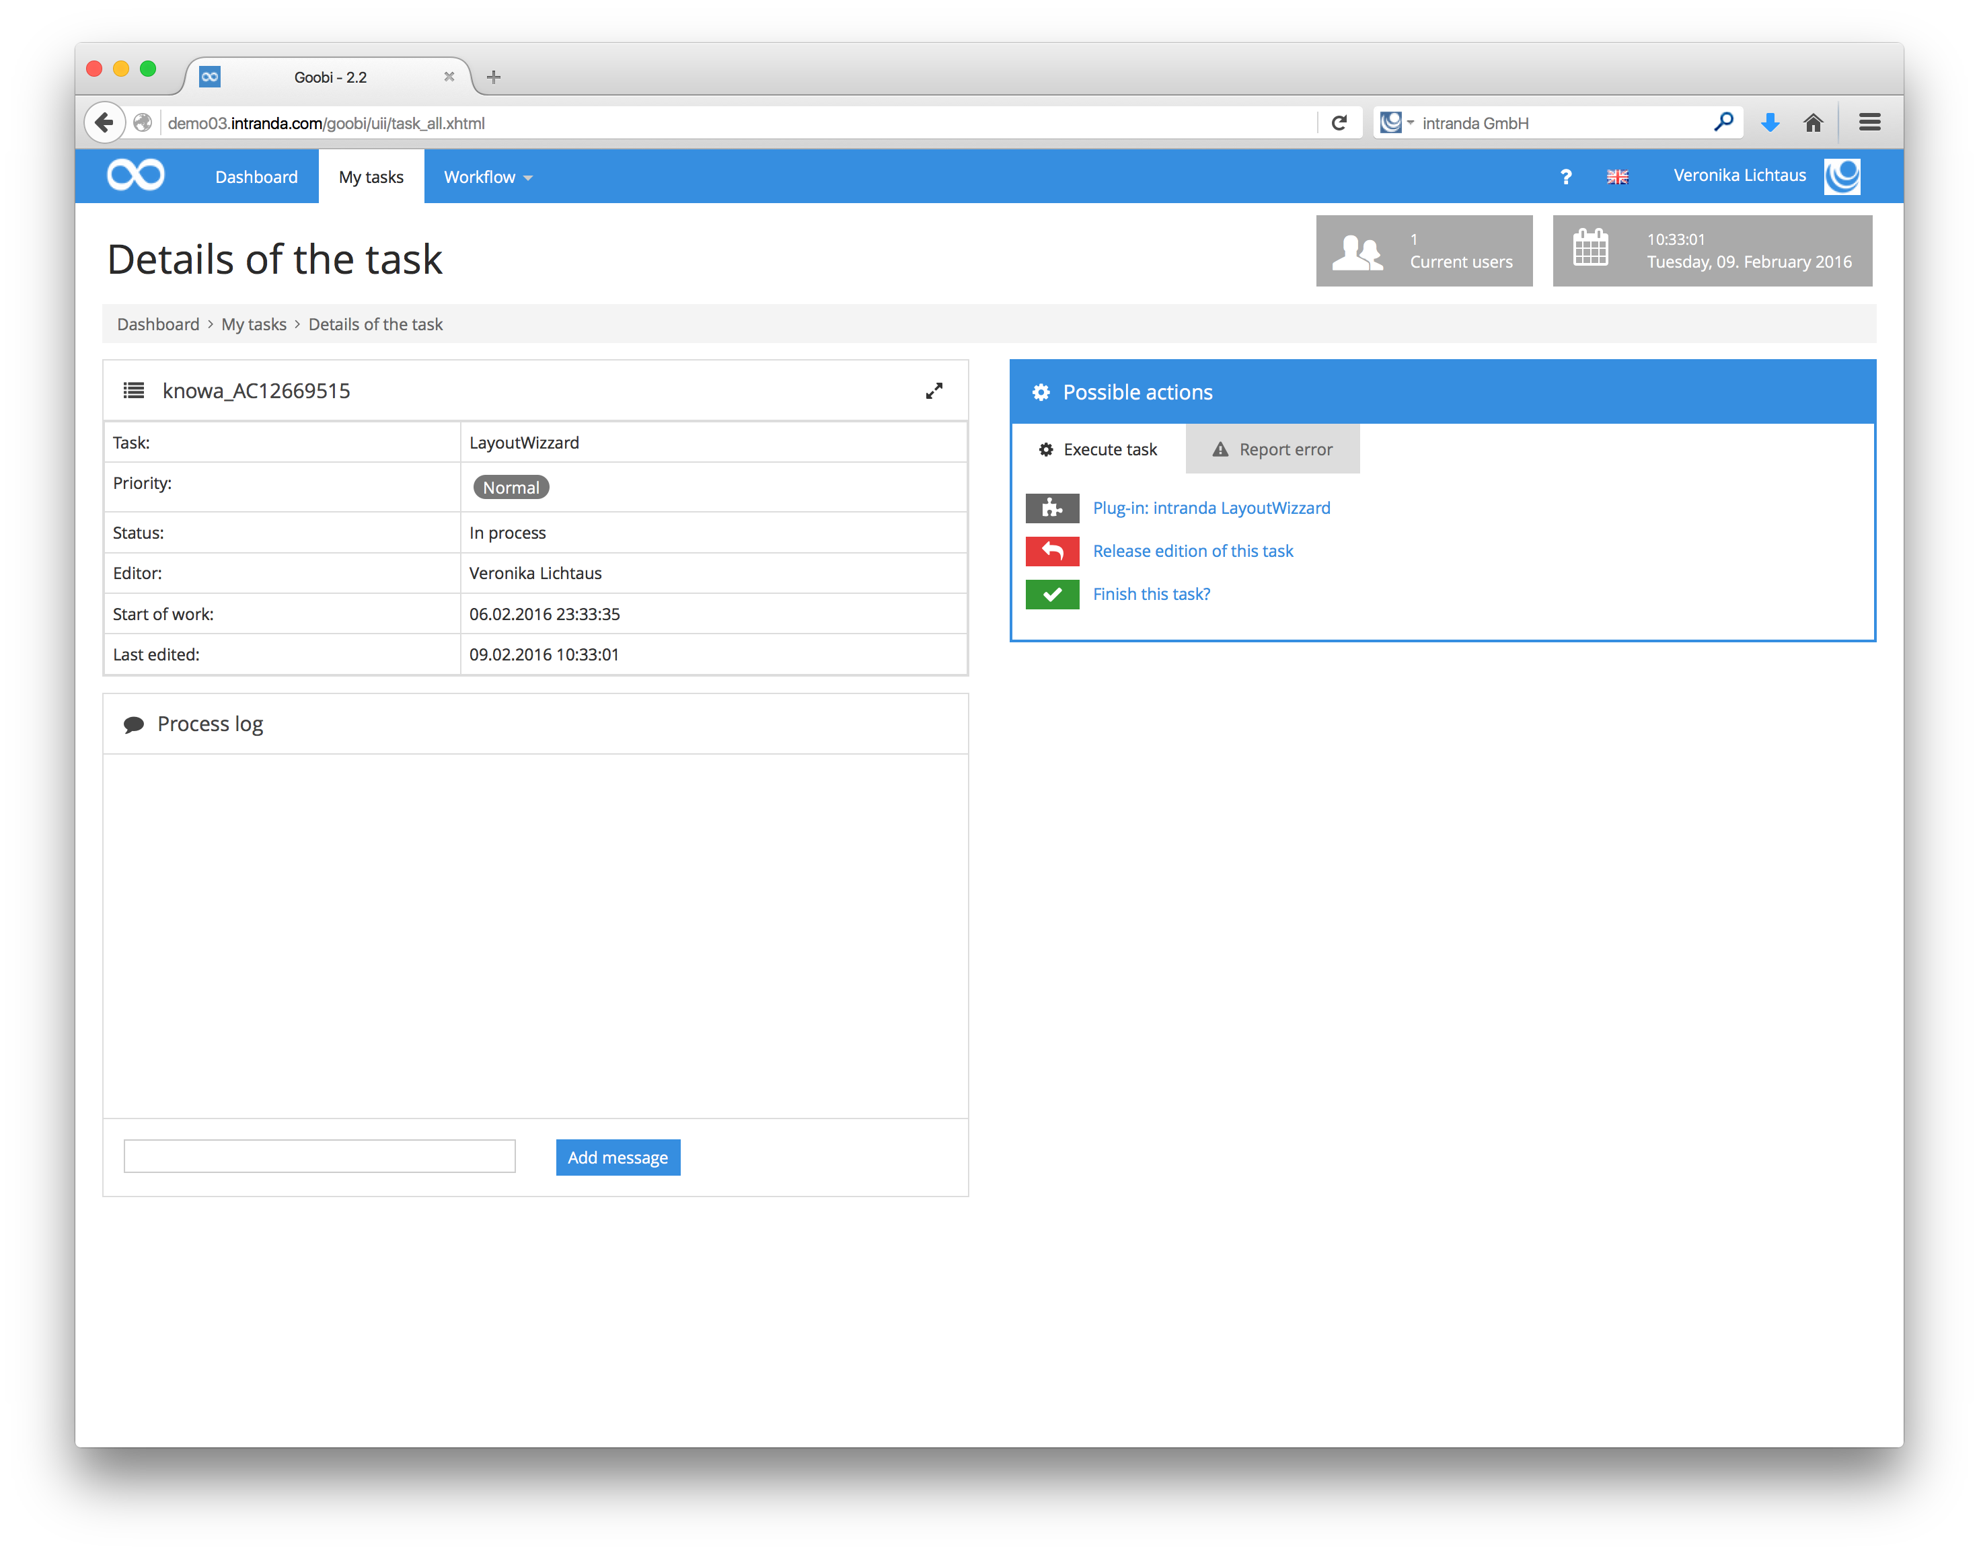Click the user avatar next to Veronika Lichtaus

[x=1842, y=176]
